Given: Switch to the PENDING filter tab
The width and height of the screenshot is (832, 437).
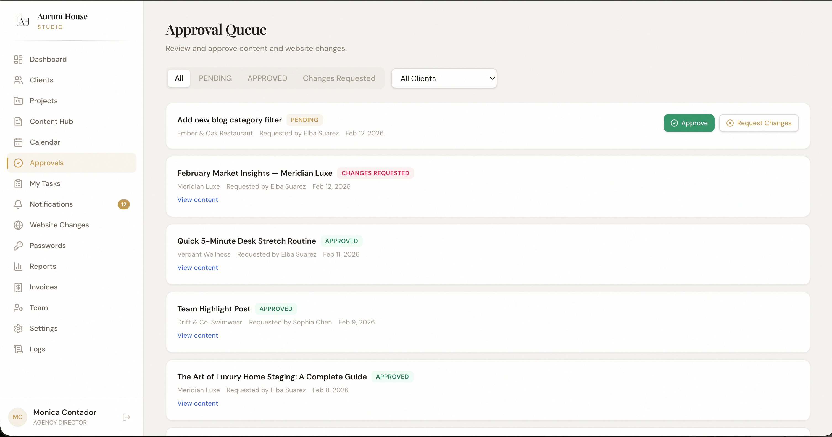Looking at the screenshot, I should click(x=215, y=78).
